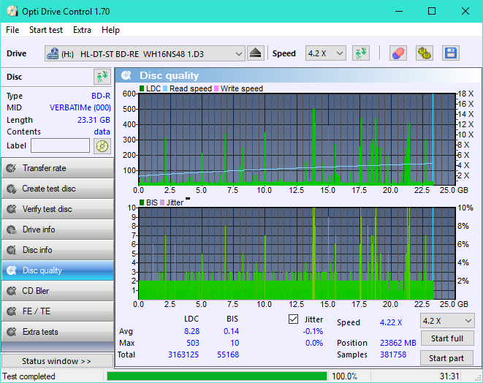Click the 23.31 GB length value
This screenshot has height=383, width=483.
pyautogui.click(x=94, y=120)
